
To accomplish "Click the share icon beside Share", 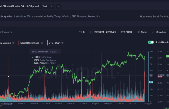I will pos(138,32).
